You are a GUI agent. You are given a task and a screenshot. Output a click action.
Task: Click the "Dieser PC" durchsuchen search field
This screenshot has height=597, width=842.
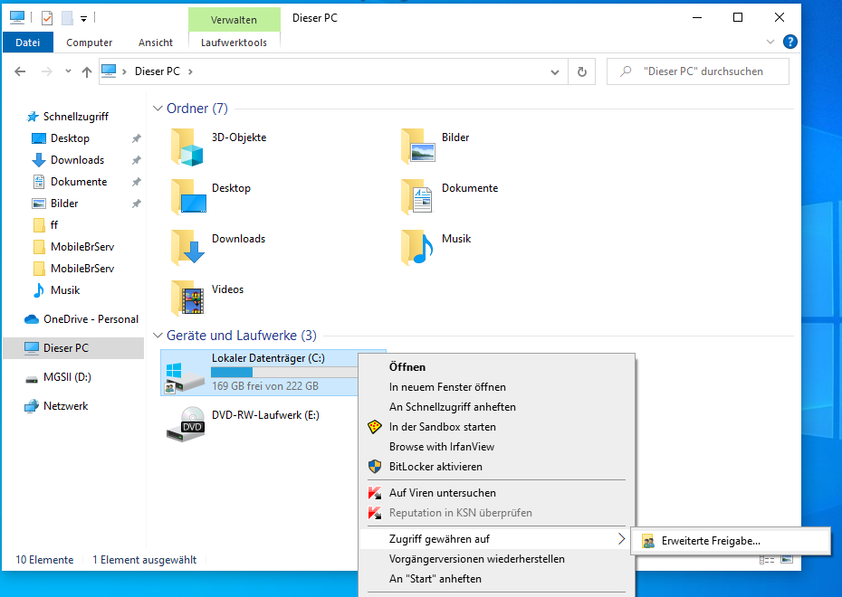[x=702, y=71]
